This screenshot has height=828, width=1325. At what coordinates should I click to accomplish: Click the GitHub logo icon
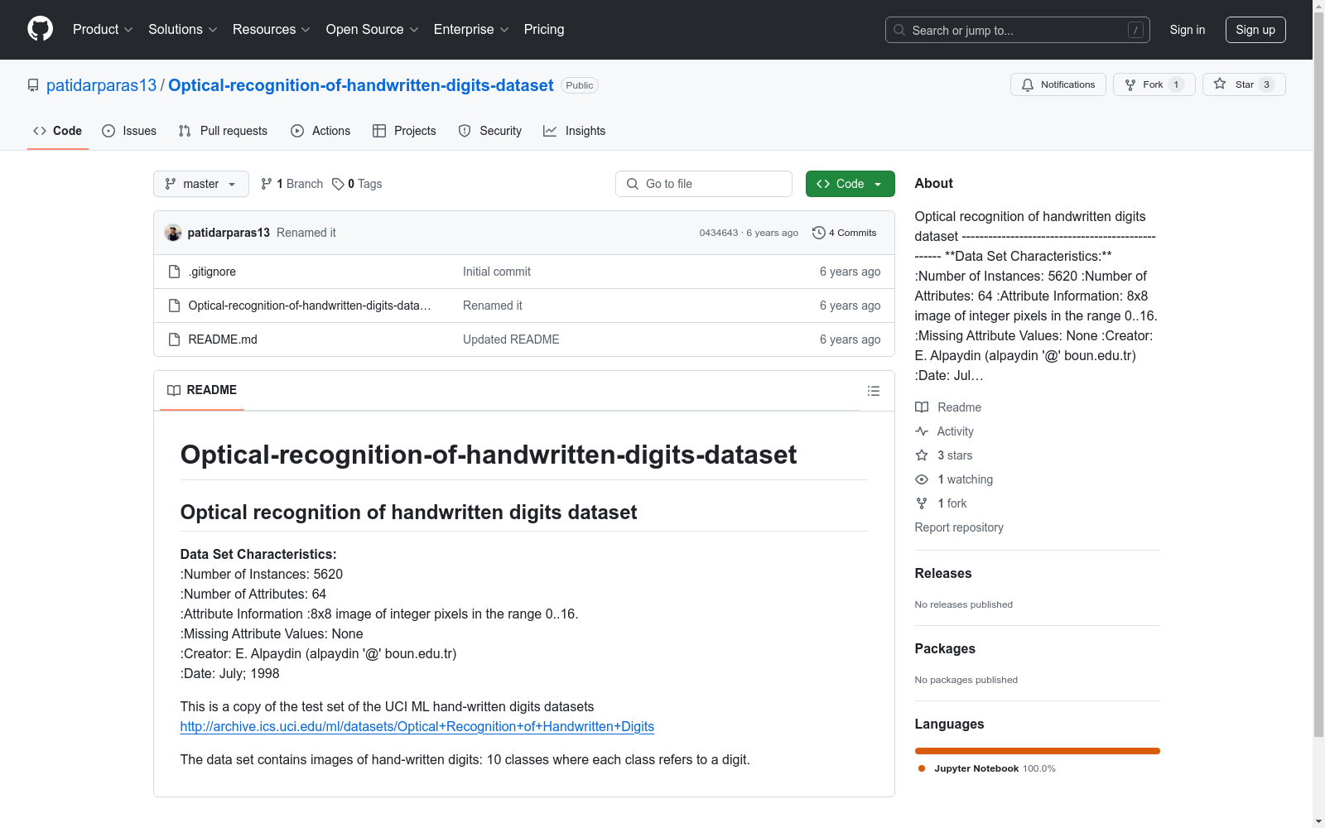click(x=40, y=29)
